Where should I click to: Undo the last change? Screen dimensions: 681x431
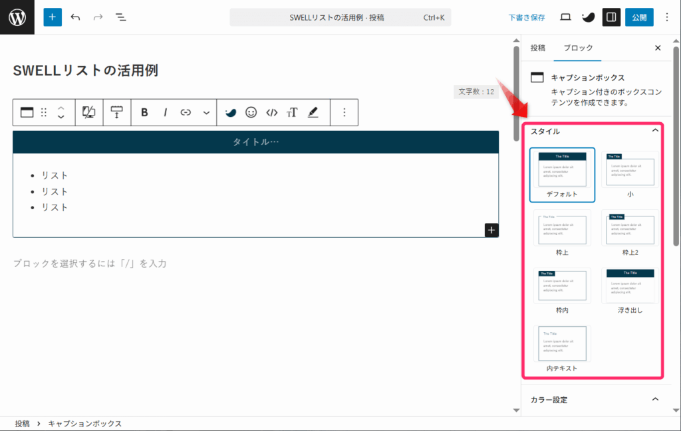pyautogui.click(x=75, y=17)
